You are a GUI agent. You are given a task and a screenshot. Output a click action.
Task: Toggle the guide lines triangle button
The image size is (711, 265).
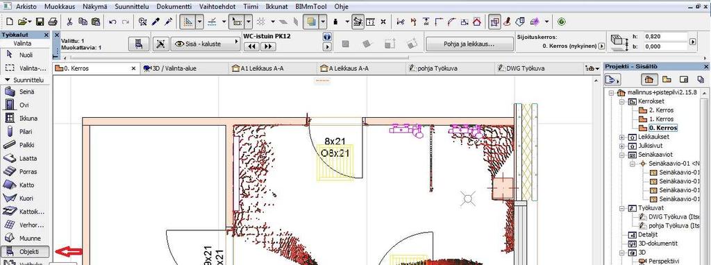[x=189, y=22]
